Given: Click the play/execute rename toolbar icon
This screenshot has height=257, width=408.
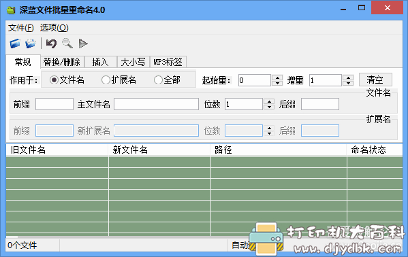Looking at the screenshot, I should [83, 44].
